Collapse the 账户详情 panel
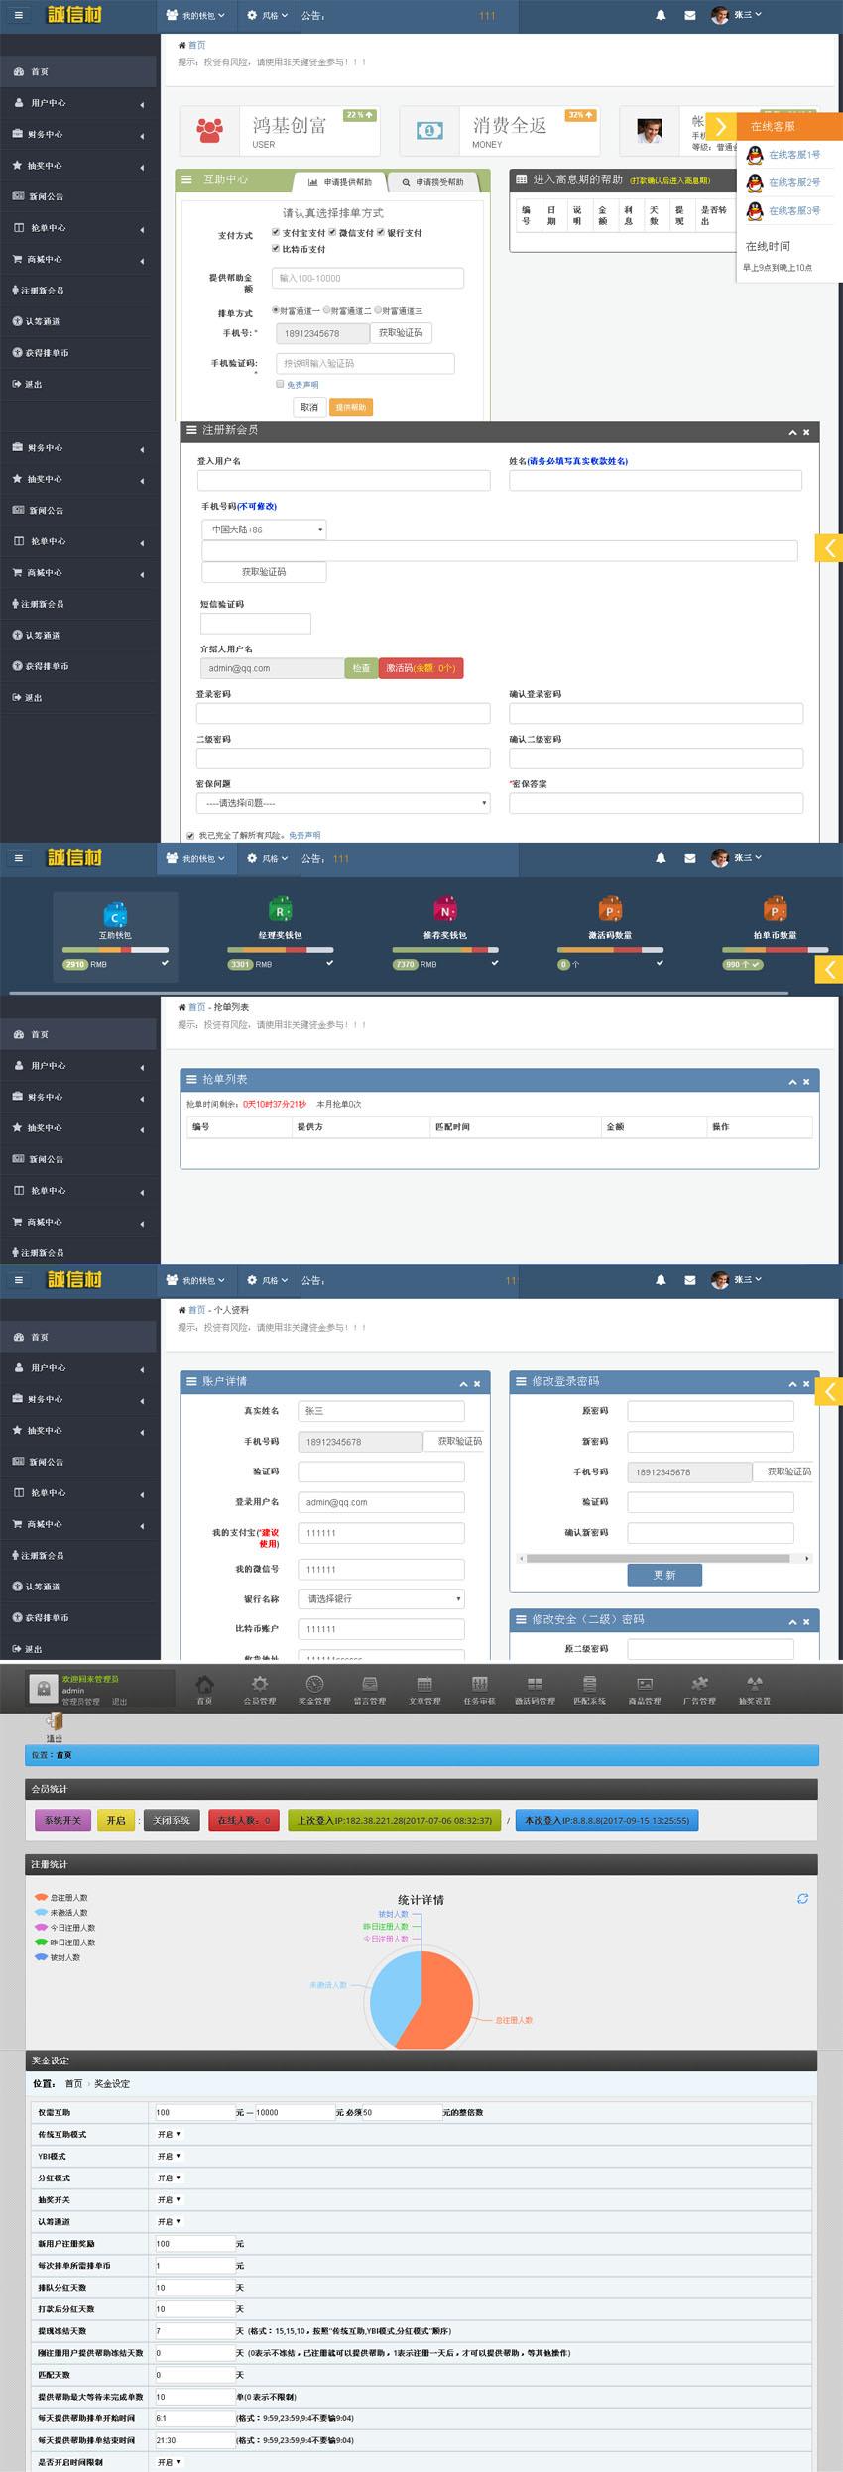Screen dimensions: 843x2472 [463, 1383]
